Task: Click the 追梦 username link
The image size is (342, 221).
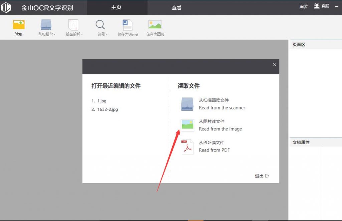Action: tap(303, 6)
